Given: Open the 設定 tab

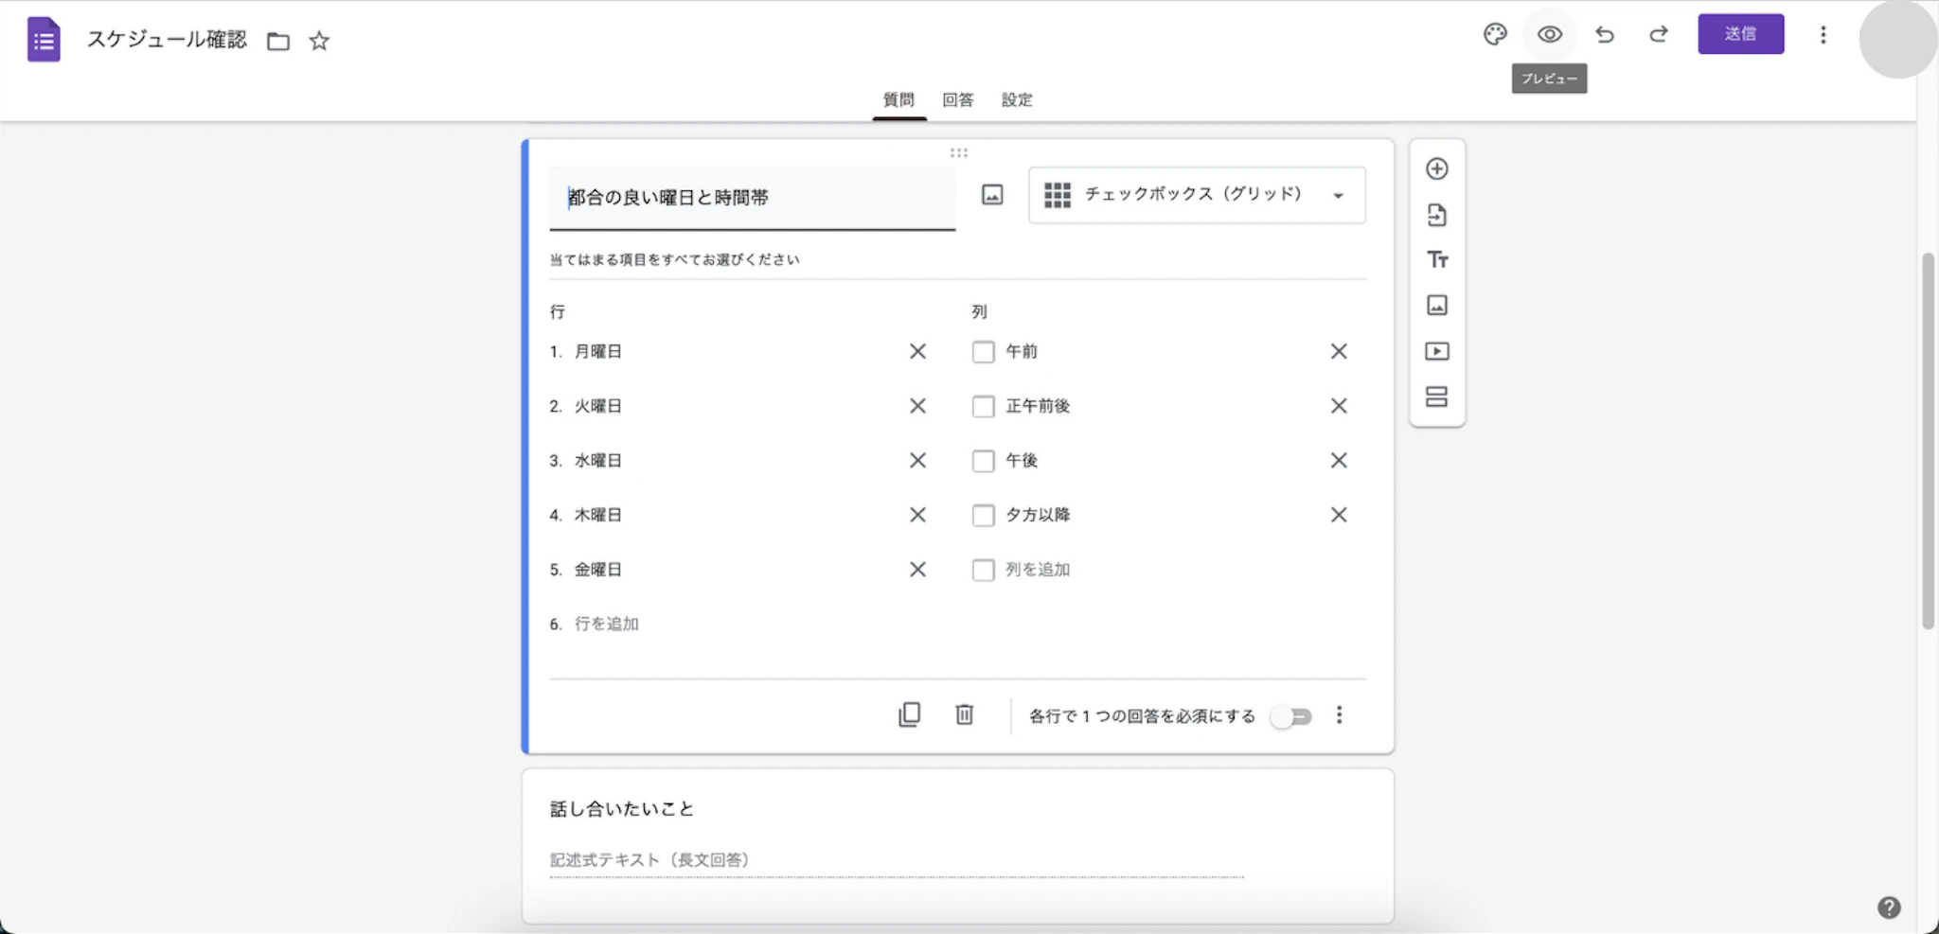Looking at the screenshot, I should tap(1017, 99).
